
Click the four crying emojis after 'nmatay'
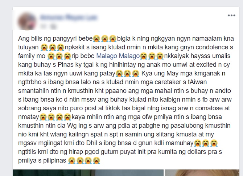pyautogui.click(x=55, y=117)
